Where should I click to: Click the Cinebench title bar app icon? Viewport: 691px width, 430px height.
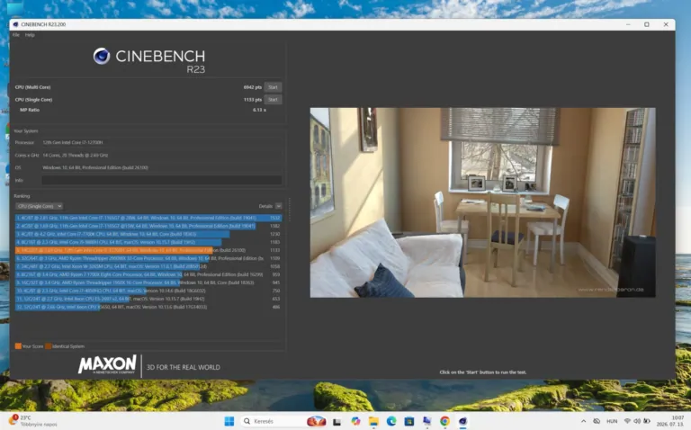16,24
